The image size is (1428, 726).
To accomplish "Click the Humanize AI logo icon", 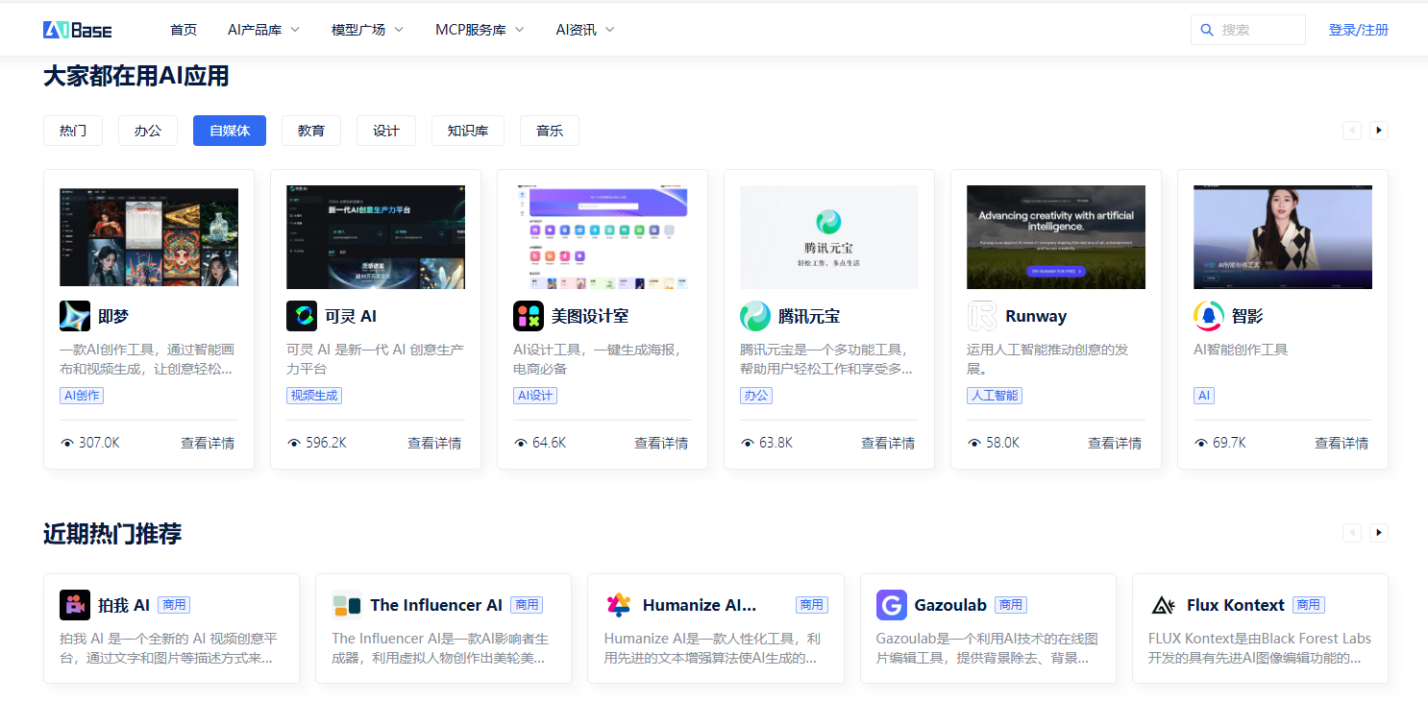I will [x=619, y=605].
